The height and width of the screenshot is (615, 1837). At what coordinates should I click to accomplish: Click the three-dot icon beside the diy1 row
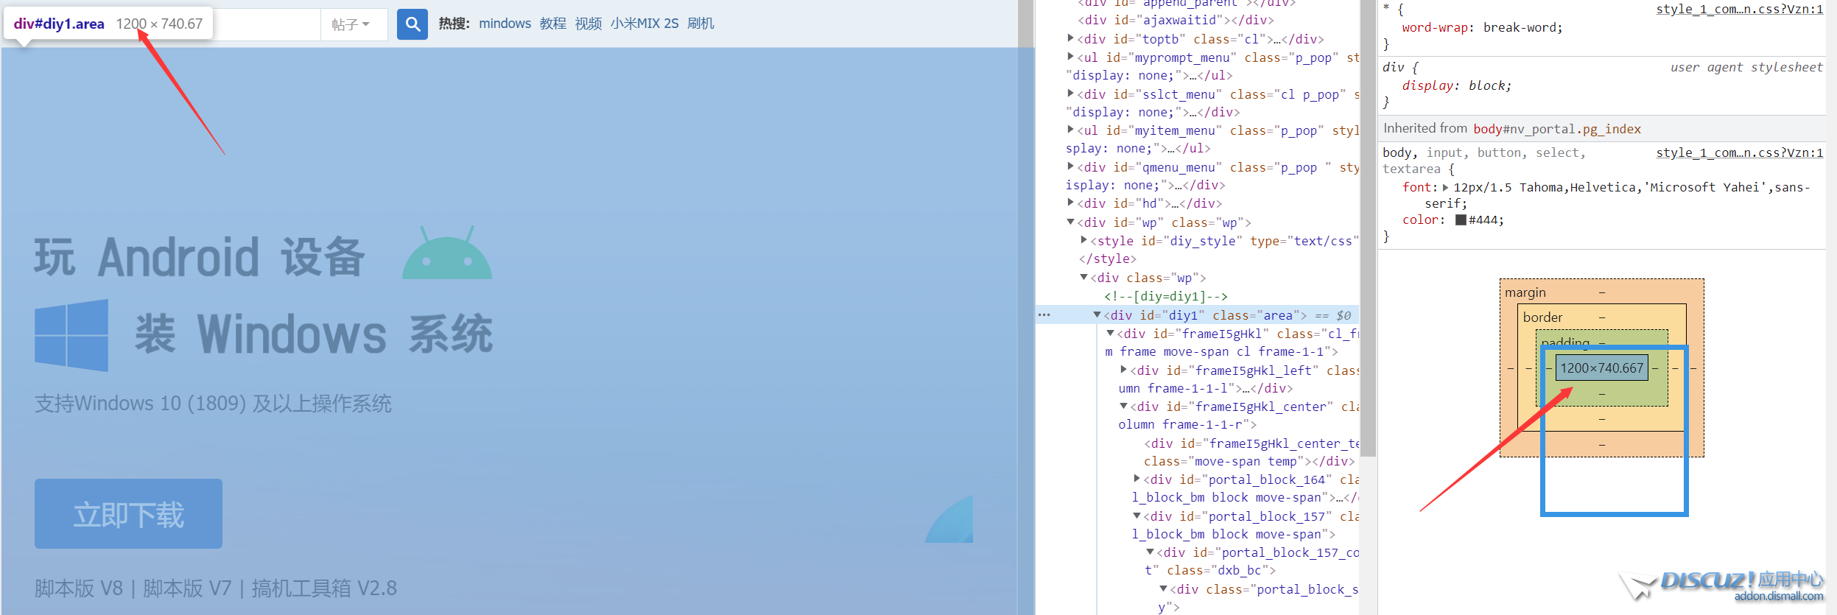click(x=1044, y=315)
